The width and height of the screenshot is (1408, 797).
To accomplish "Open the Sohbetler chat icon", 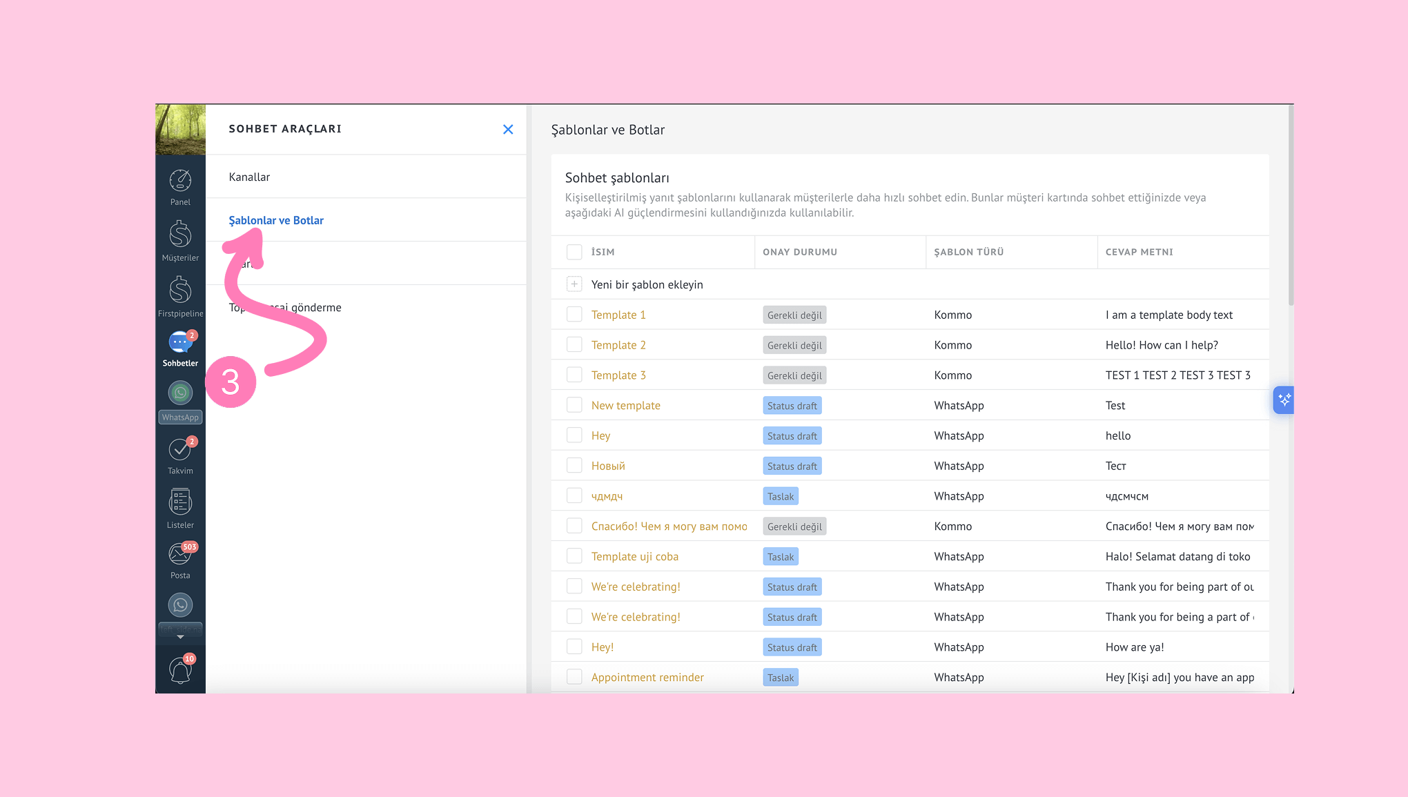I will pyautogui.click(x=180, y=343).
